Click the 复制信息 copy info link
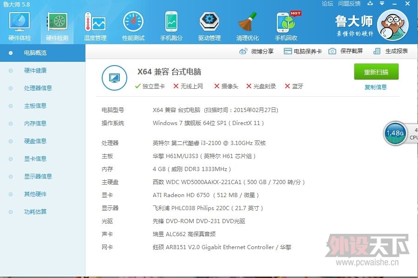Viewport: 418px width, 278px height. pyautogui.click(x=376, y=87)
